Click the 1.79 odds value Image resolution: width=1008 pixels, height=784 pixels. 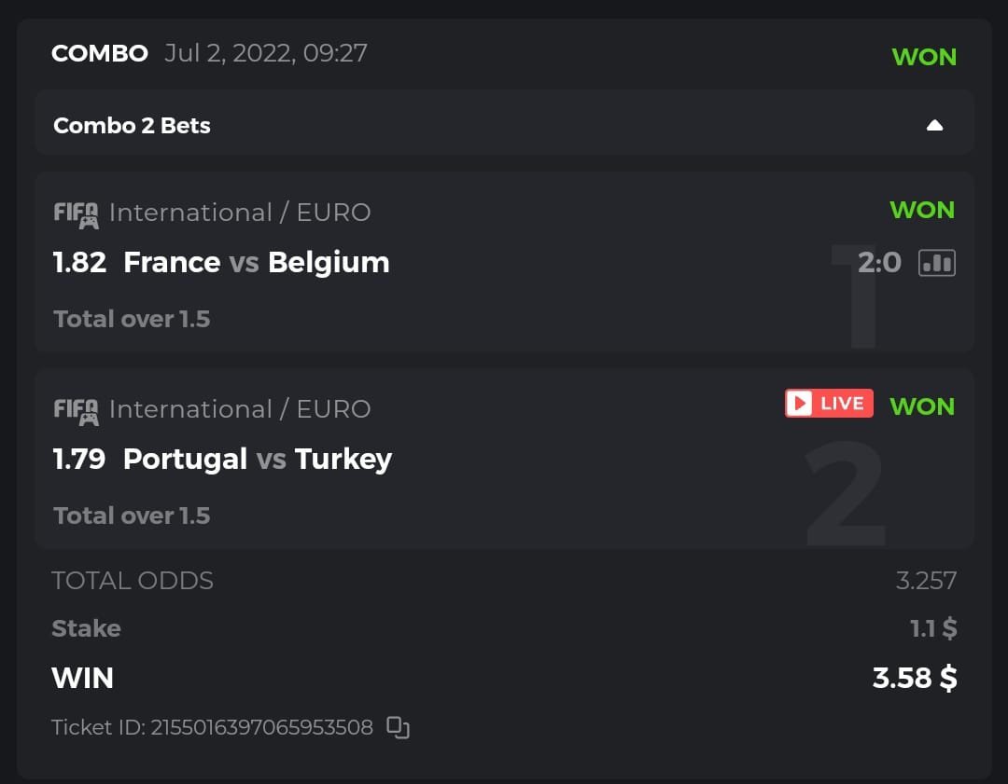click(79, 460)
